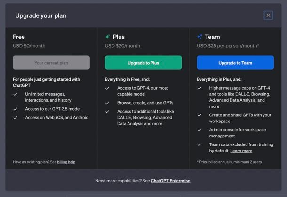Click the grayed Your current plan button
The width and height of the screenshot is (287, 197).
[51, 63]
